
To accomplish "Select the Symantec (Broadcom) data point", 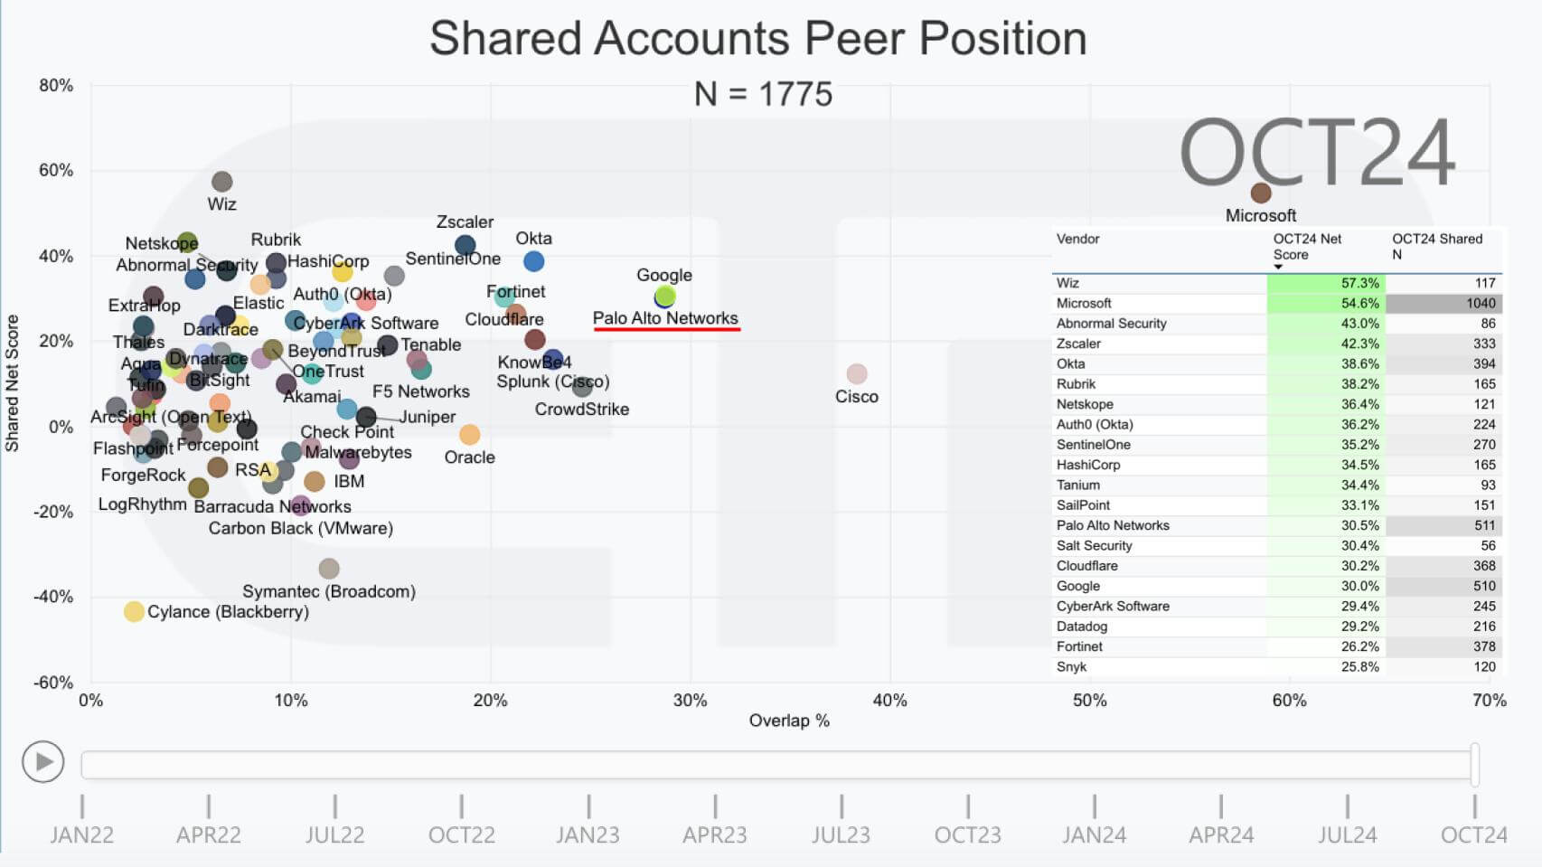I will 329,568.
